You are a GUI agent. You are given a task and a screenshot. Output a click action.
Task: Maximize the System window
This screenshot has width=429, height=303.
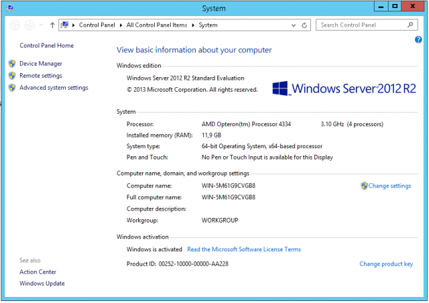click(x=395, y=6)
